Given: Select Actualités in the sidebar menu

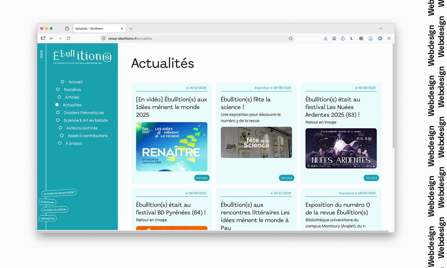Looking at the screenshot, I should 72,105.
